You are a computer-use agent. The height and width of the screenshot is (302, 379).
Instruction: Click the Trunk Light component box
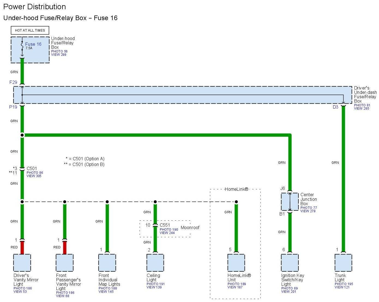pos(343,263)
